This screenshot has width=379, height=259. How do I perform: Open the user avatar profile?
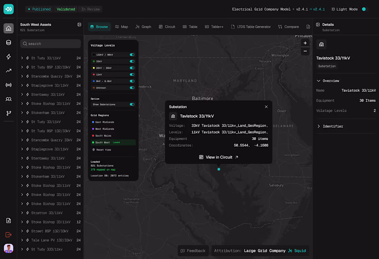(x=9, y=248)
